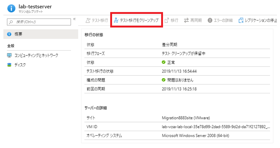Open エラーの詳細 from toolbar
280x148 pixels.
click(x=220, y=21)
